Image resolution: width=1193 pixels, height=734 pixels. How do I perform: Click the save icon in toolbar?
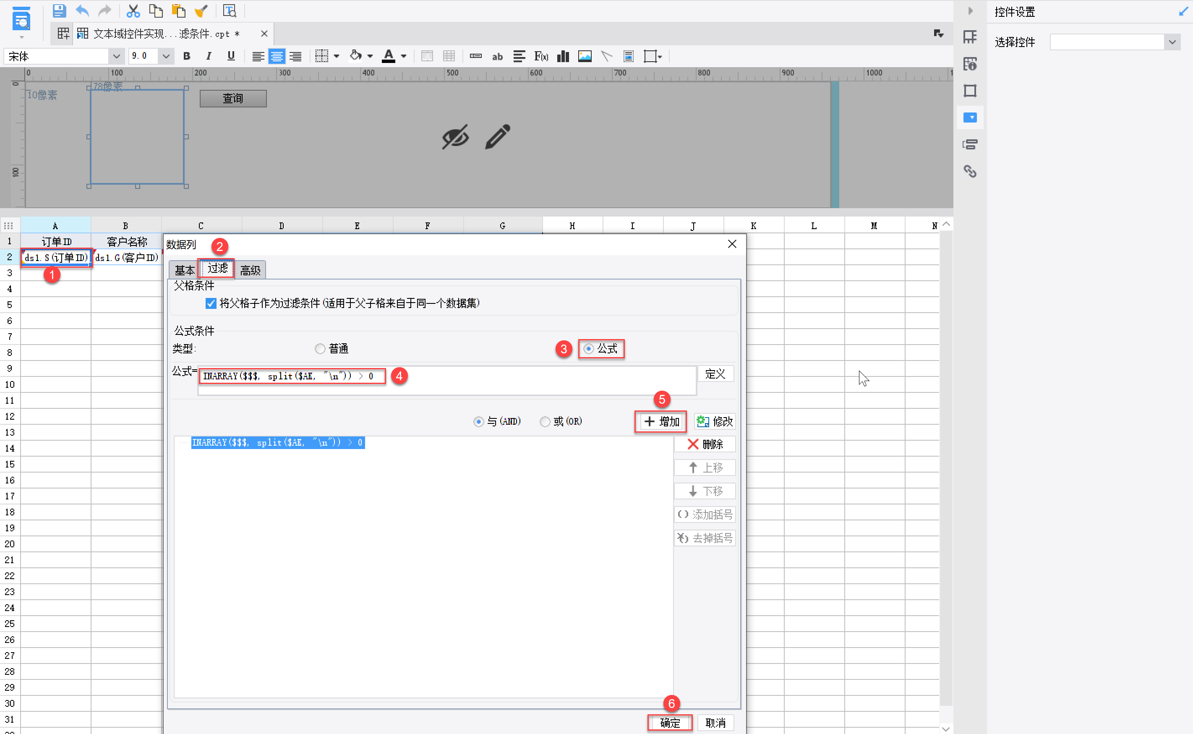[x=59, y=10]
